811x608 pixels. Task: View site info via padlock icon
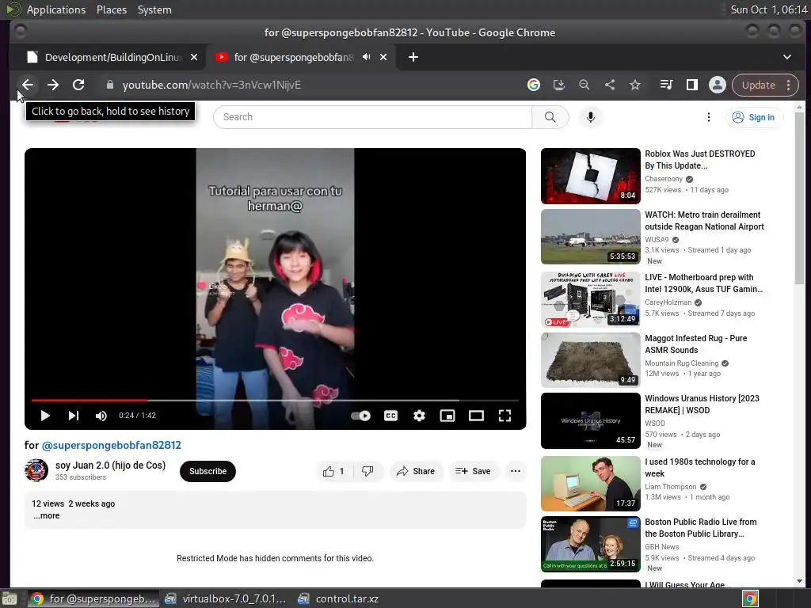coord(109,85)
